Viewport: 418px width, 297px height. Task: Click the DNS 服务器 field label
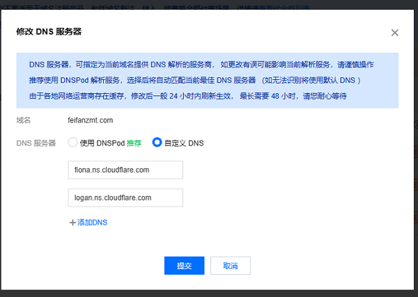pyautogui.click(x=36, y=143)
